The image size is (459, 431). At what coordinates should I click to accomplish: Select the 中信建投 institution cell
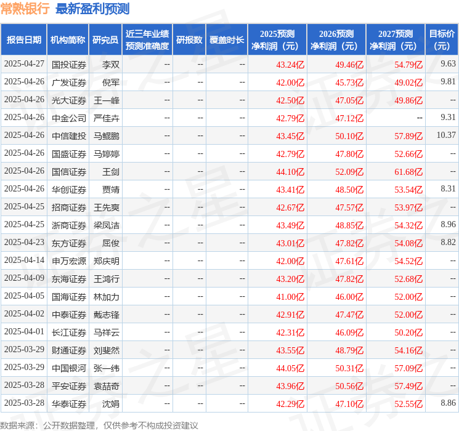click(69, 136)
